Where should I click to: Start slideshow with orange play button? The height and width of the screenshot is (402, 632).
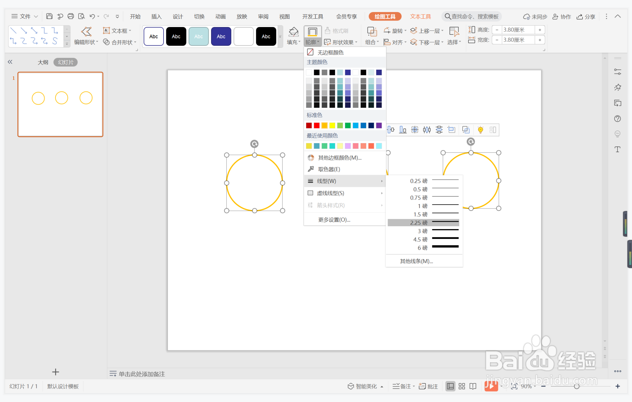click(491, 386)
